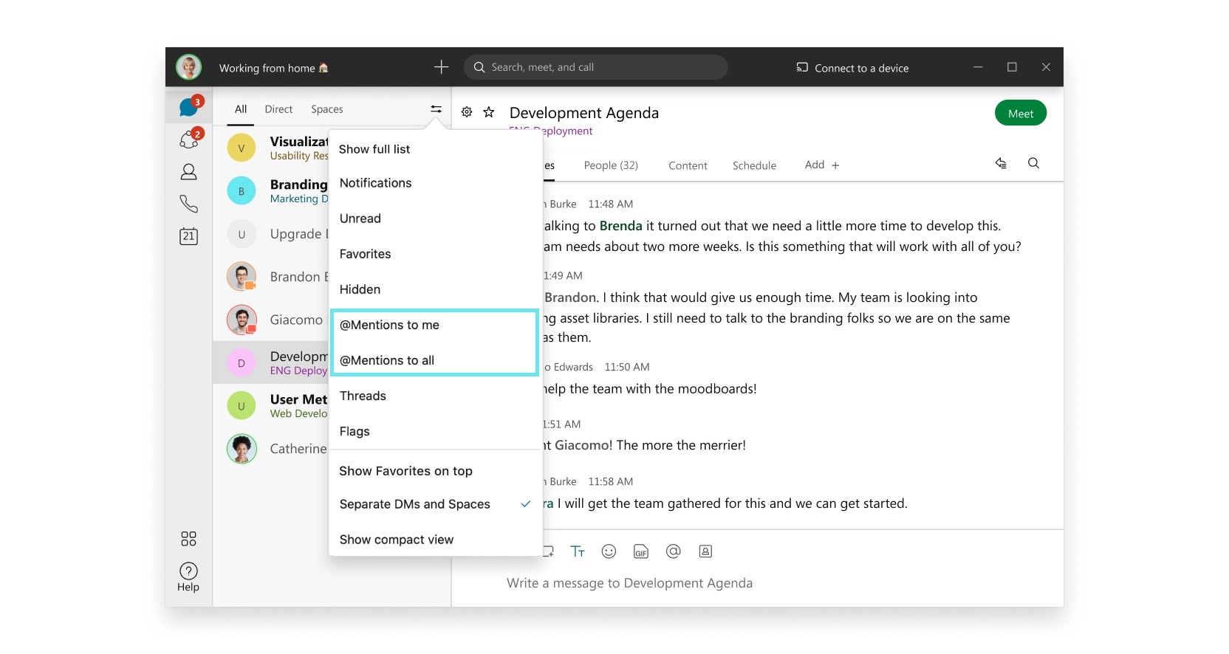Open the Calendar icon showing 21
Viewport: 1229px width, 654px height.
pyautogui.click(x=189, y=236)
